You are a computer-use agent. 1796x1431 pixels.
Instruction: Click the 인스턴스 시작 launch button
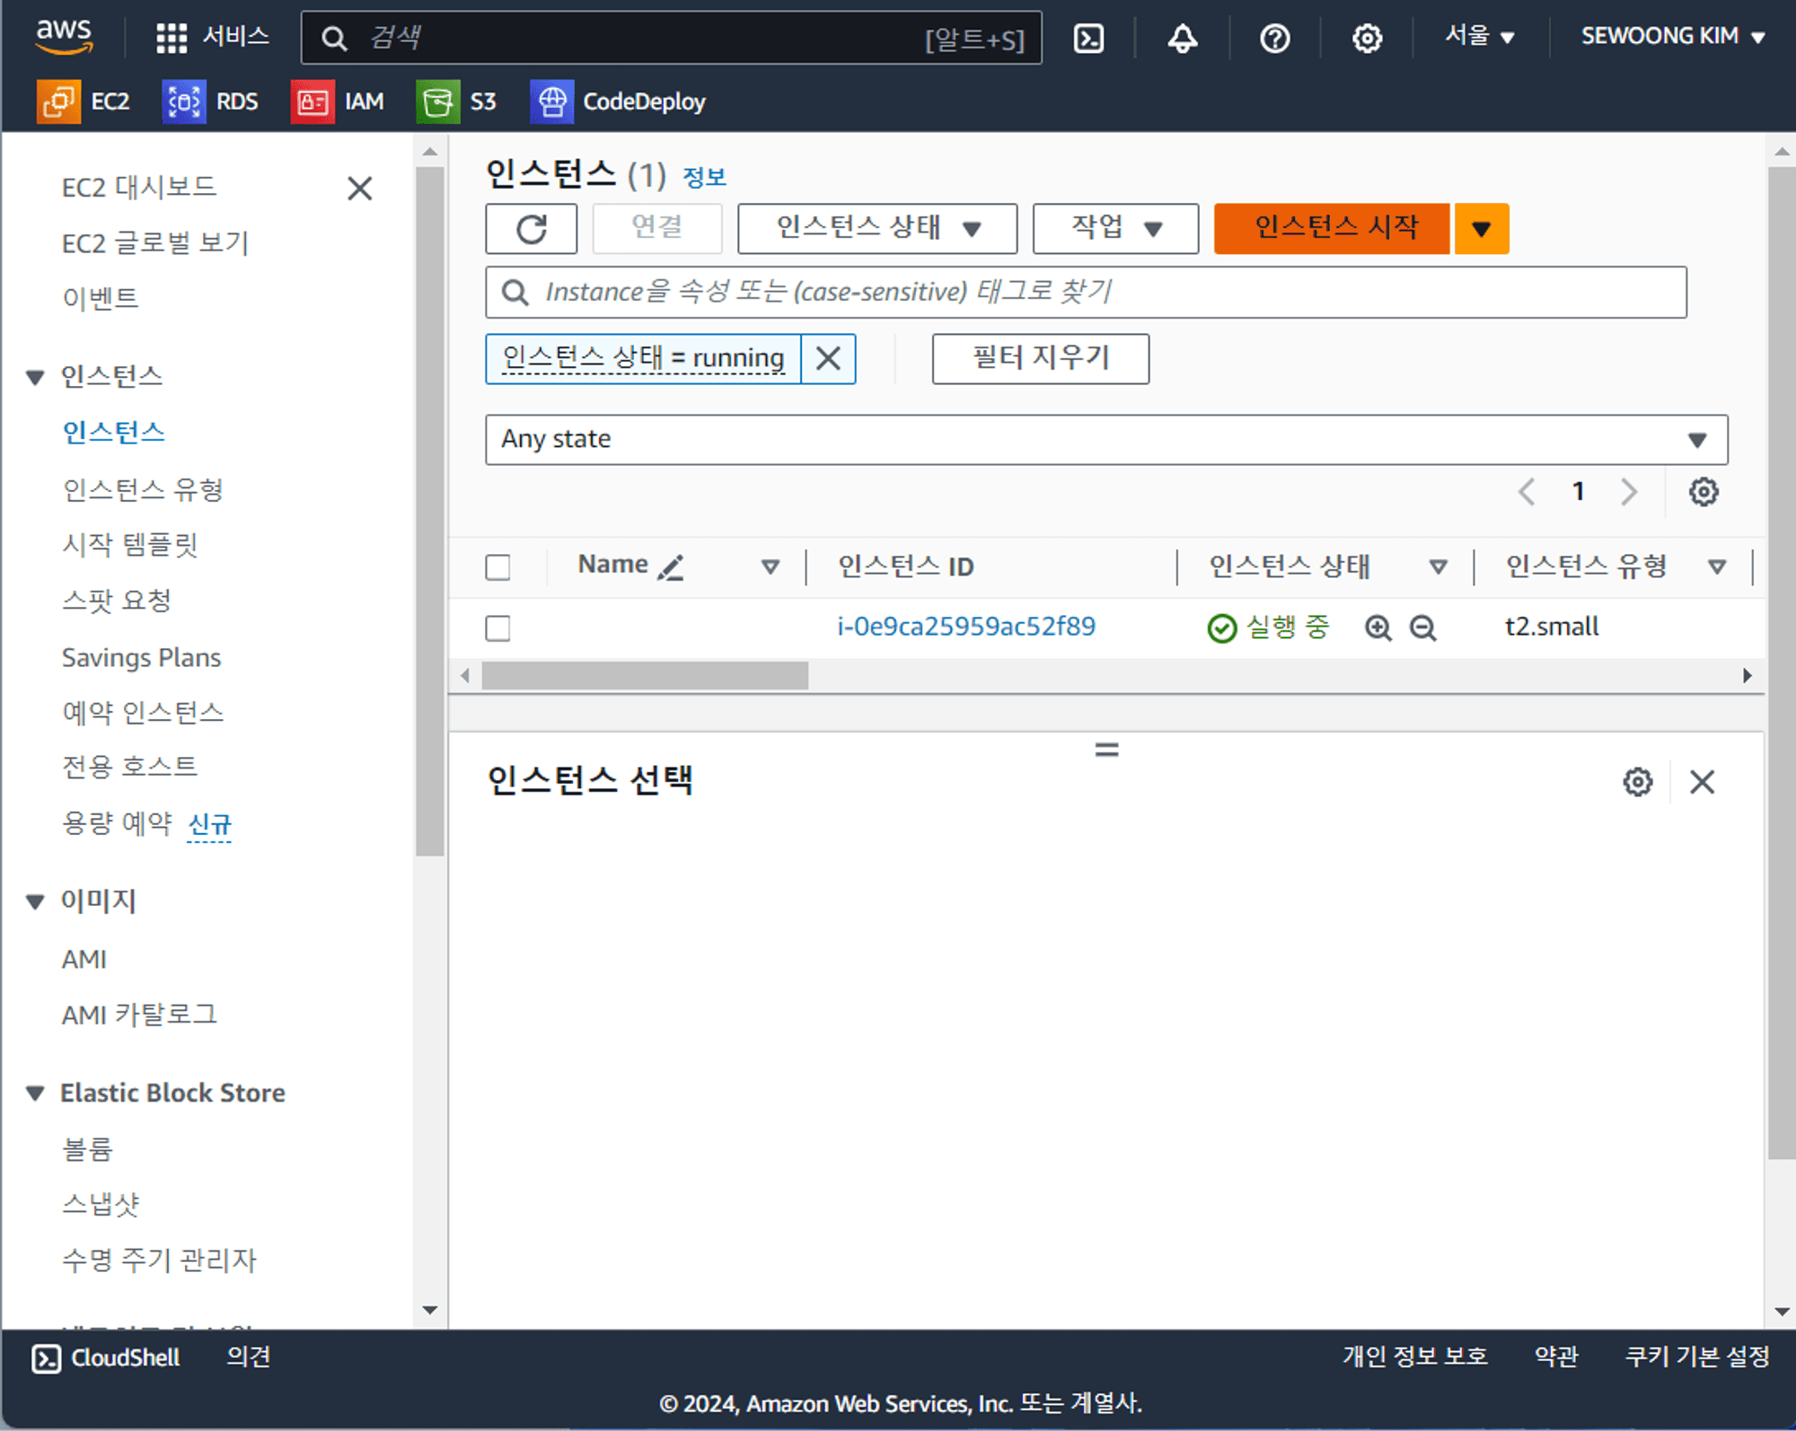point(1333,228)
